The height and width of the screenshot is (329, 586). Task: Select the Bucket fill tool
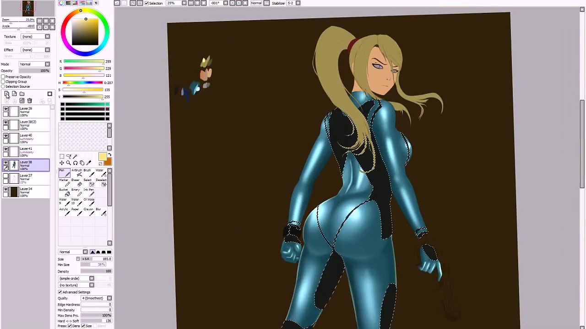64,192
